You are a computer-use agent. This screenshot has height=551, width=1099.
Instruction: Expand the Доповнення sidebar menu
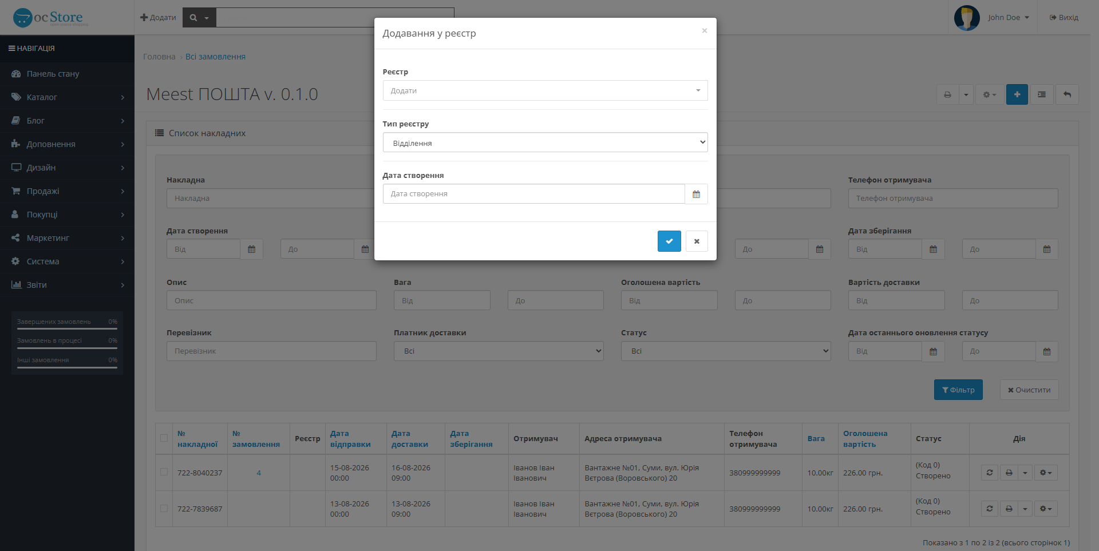(x=67, y=144)
